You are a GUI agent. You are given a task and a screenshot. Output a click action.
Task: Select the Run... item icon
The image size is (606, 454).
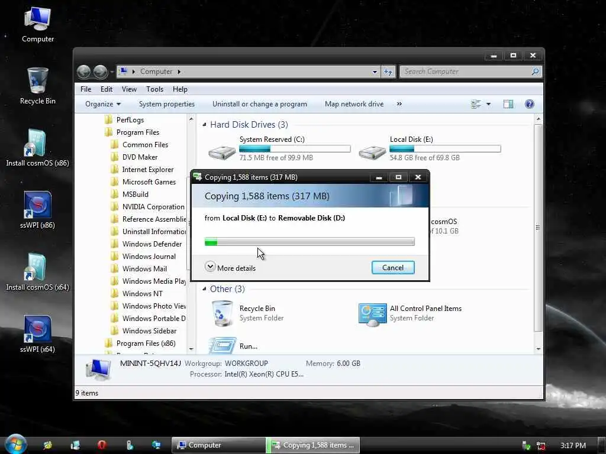tap(223, 345)
